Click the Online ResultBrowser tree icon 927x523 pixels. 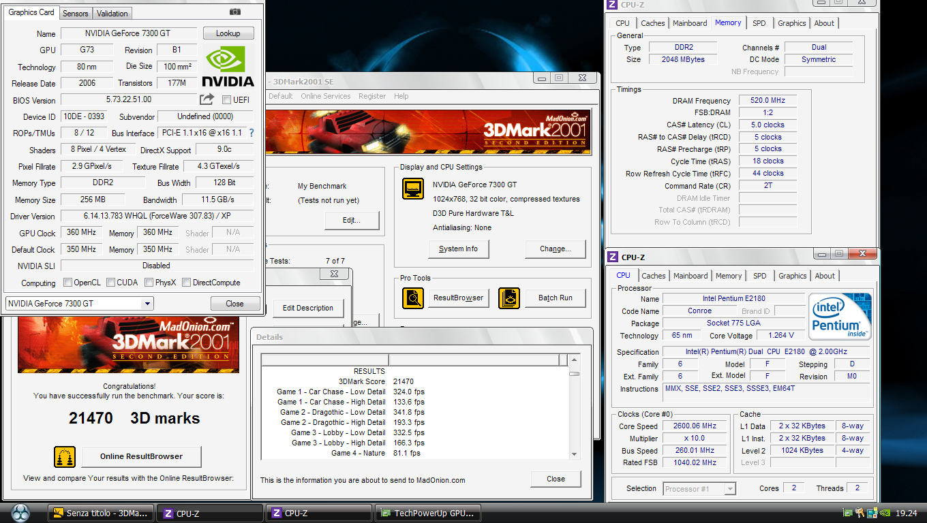coord(65,456)
